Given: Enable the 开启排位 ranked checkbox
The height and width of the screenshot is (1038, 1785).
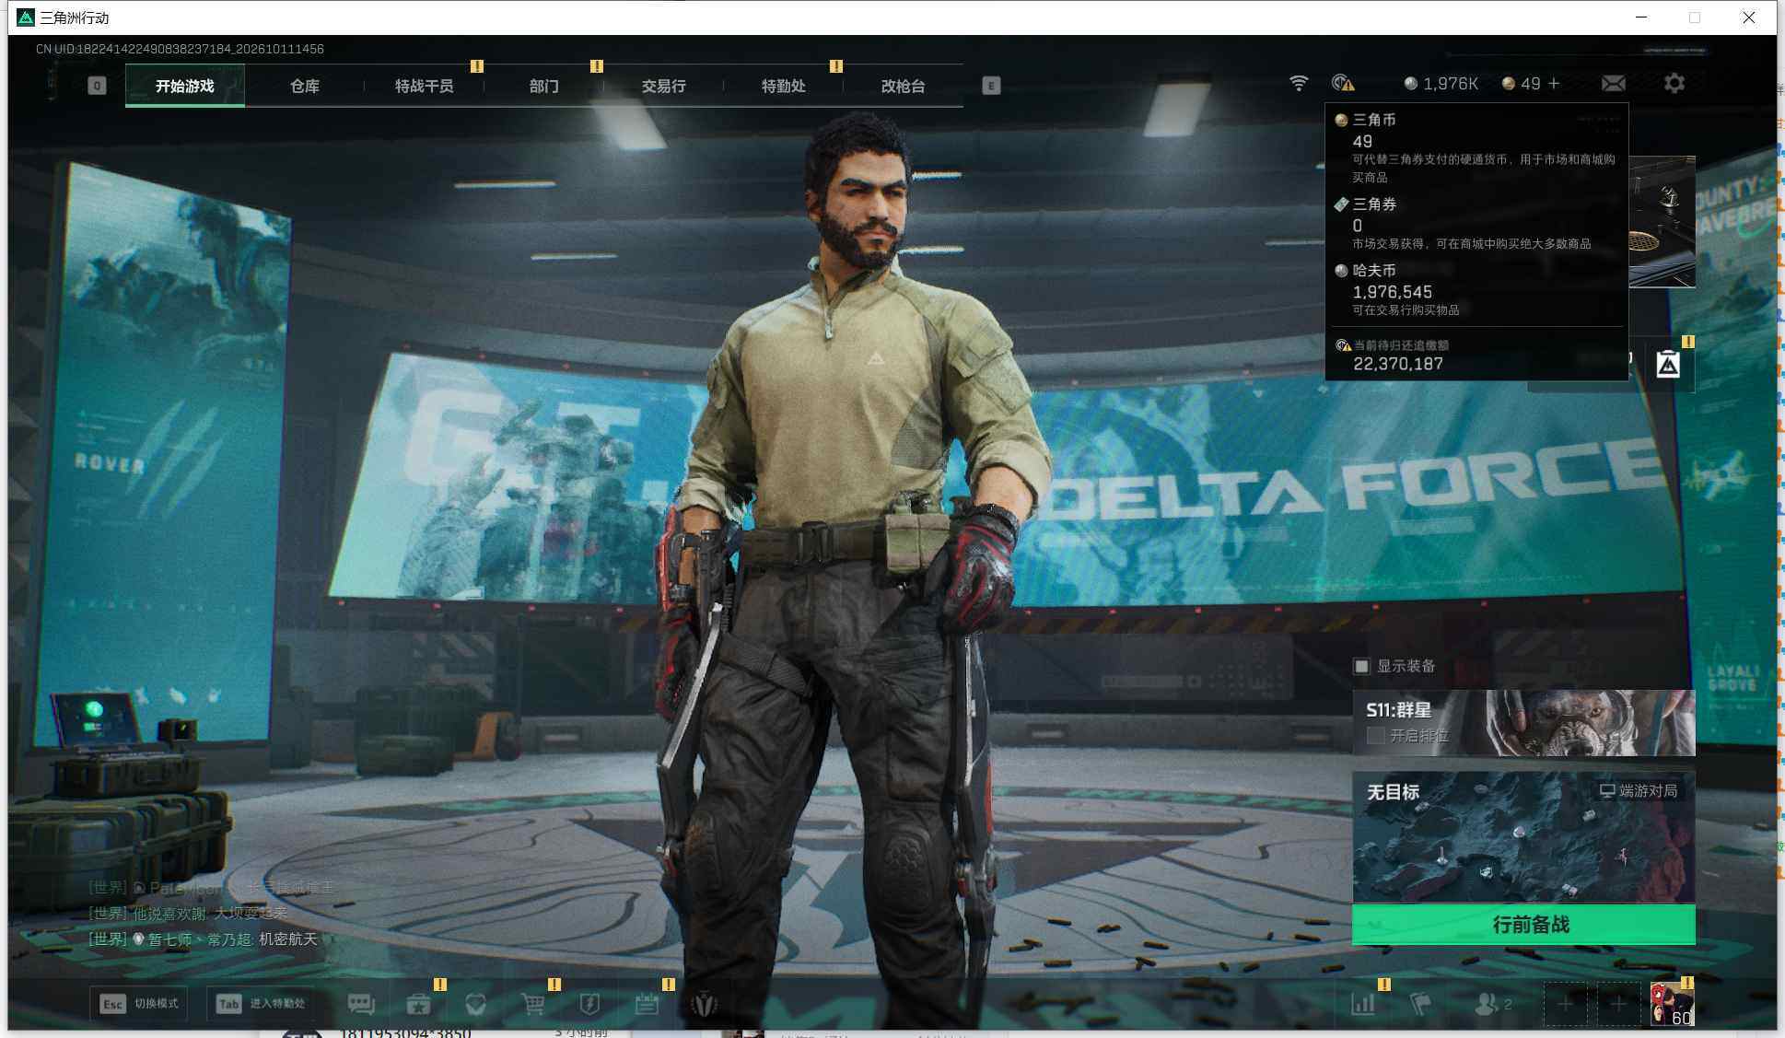Looking at the screenshot, I should coord(1376,736).
